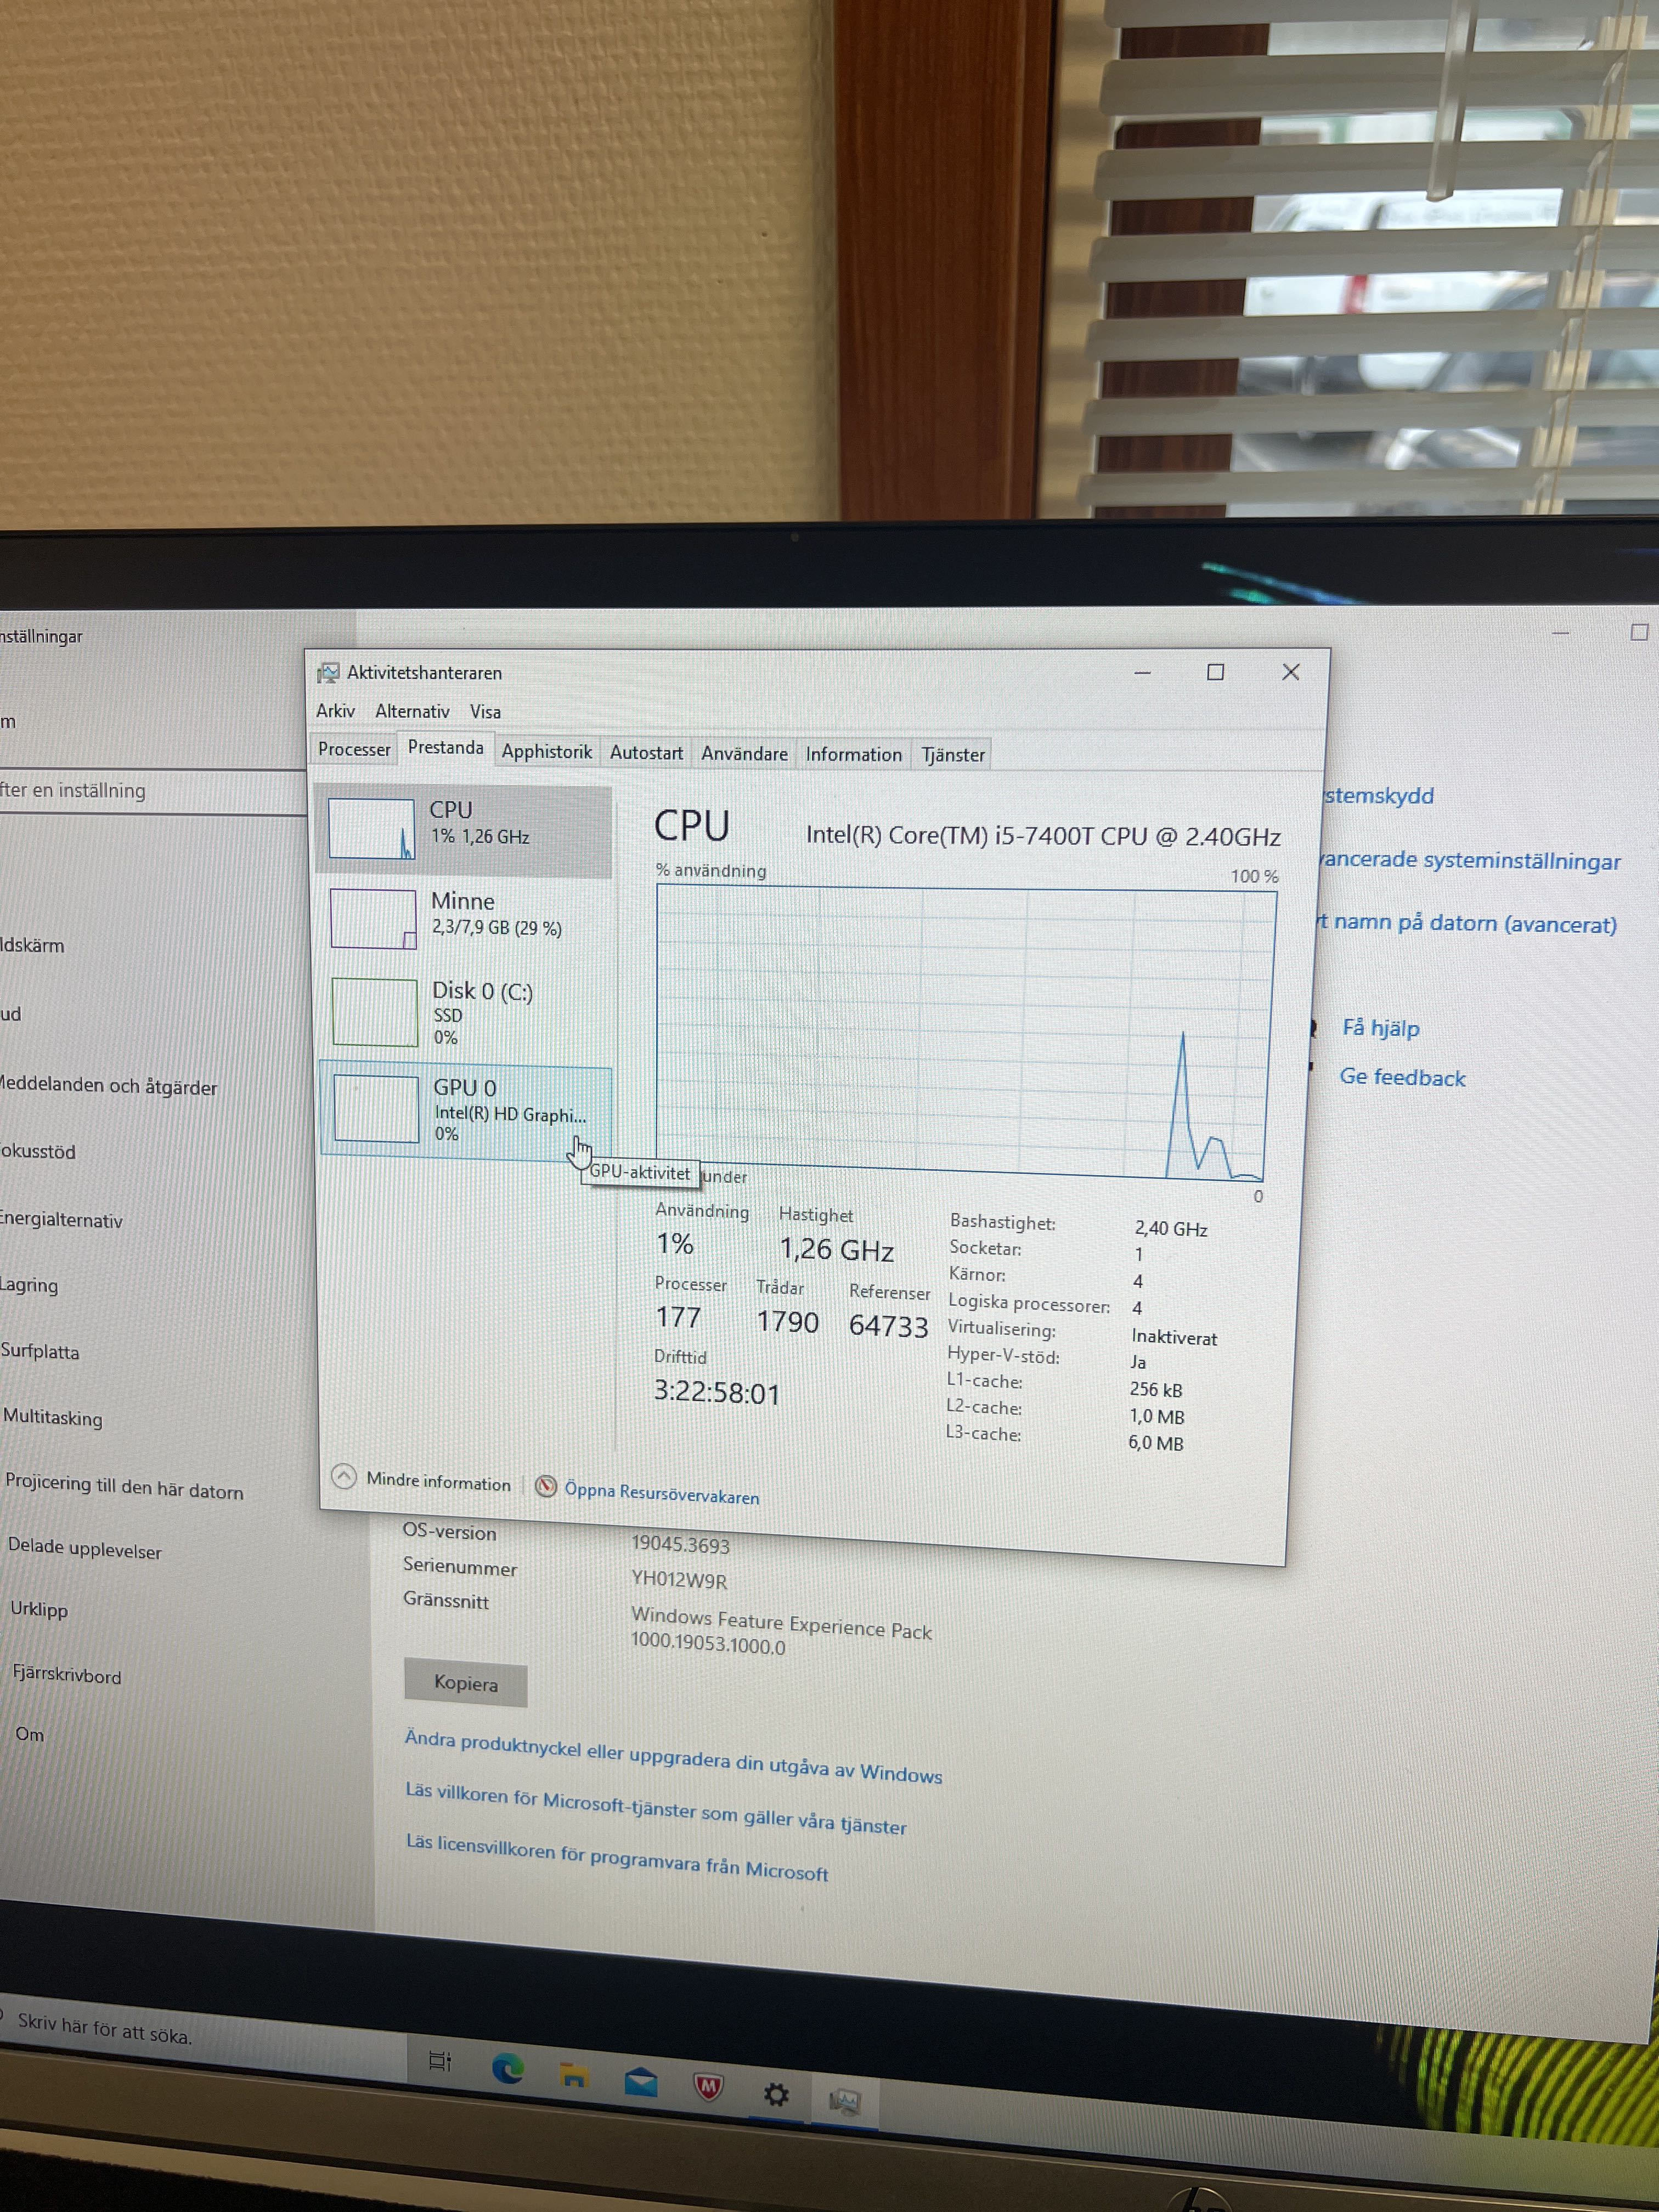This screenshot has height=2212, width=1659.
Task: Select Urklipp in Settings sidebar
Action: pos(39,1609)
